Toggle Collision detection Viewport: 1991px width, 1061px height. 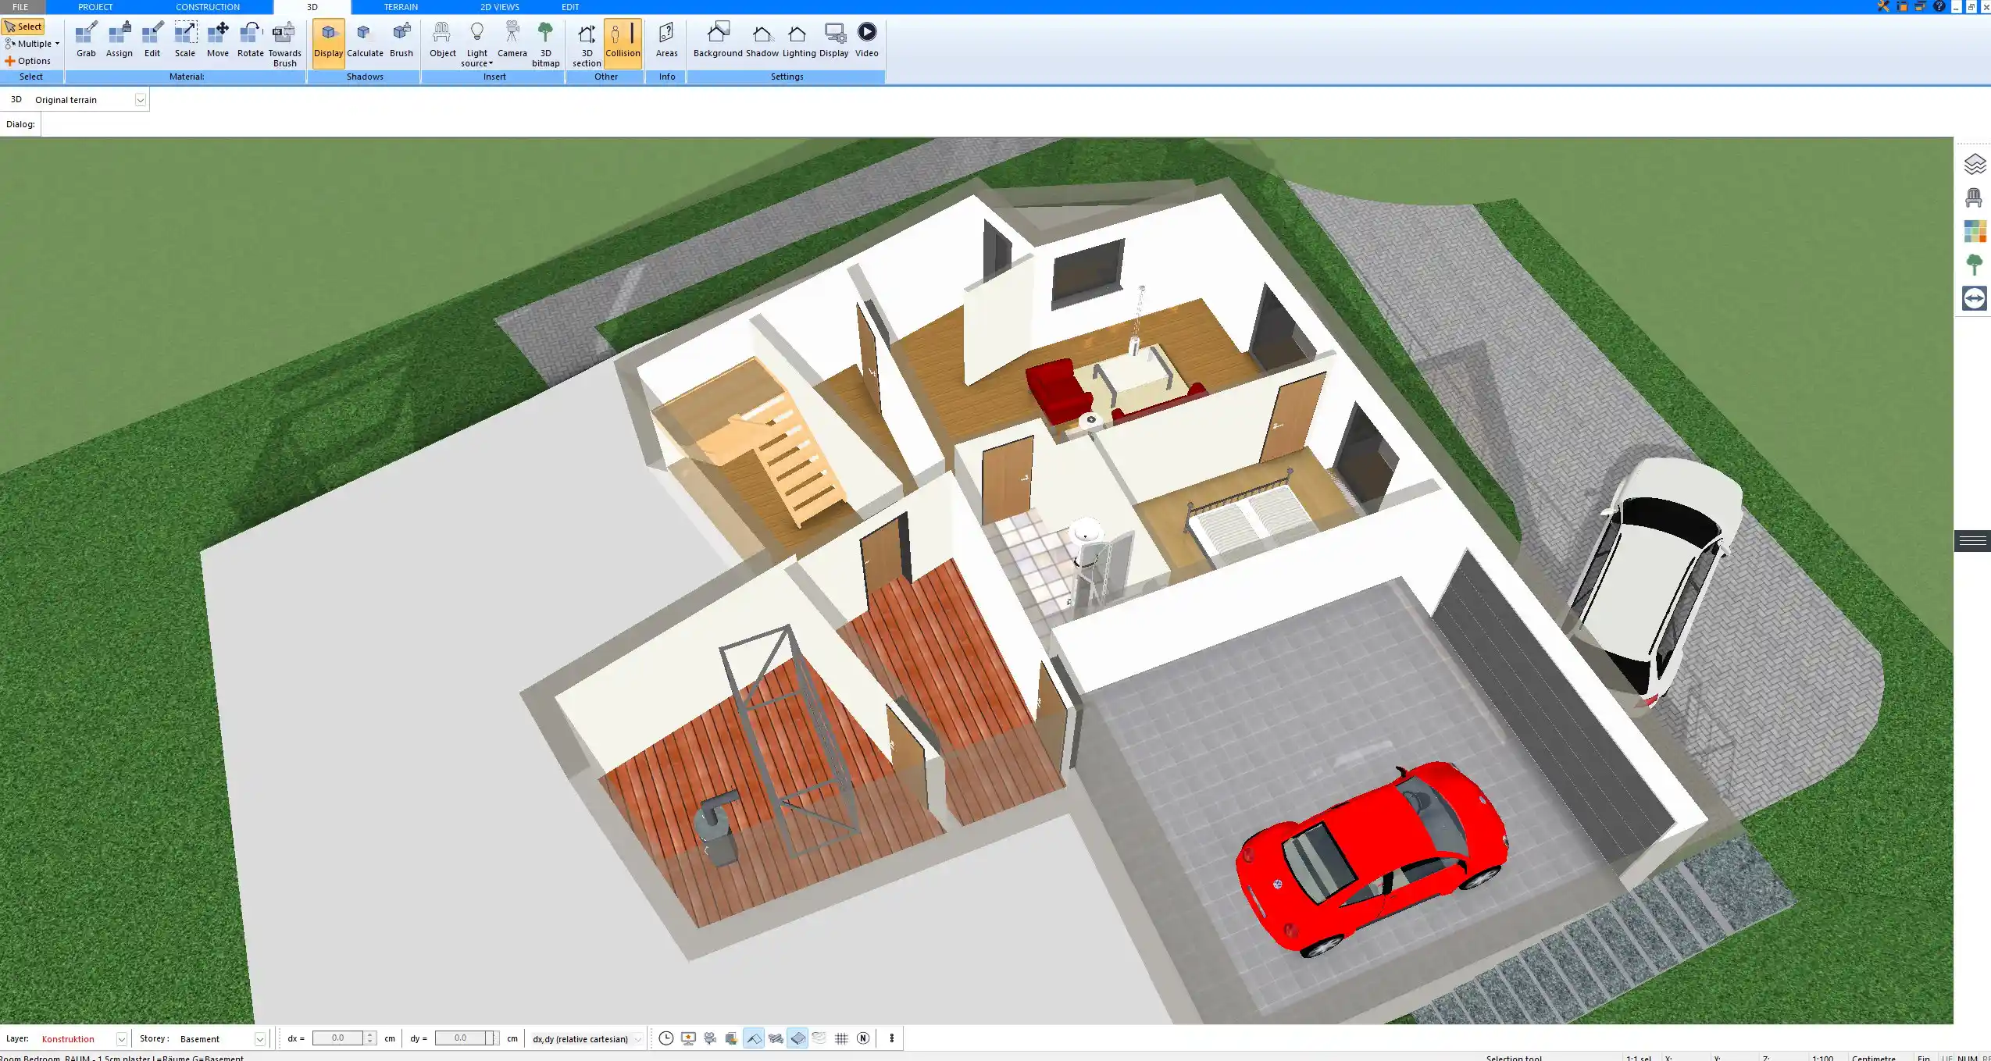coord(623,43)
